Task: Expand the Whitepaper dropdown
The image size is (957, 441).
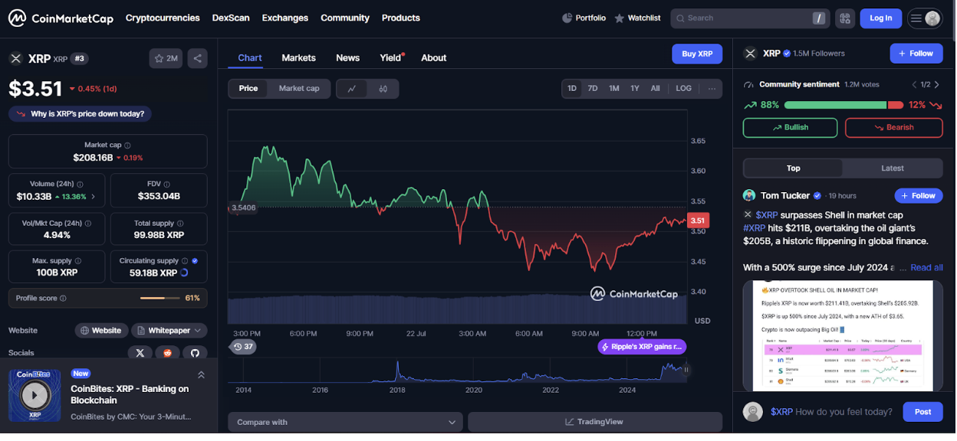Action: [169, 331]
